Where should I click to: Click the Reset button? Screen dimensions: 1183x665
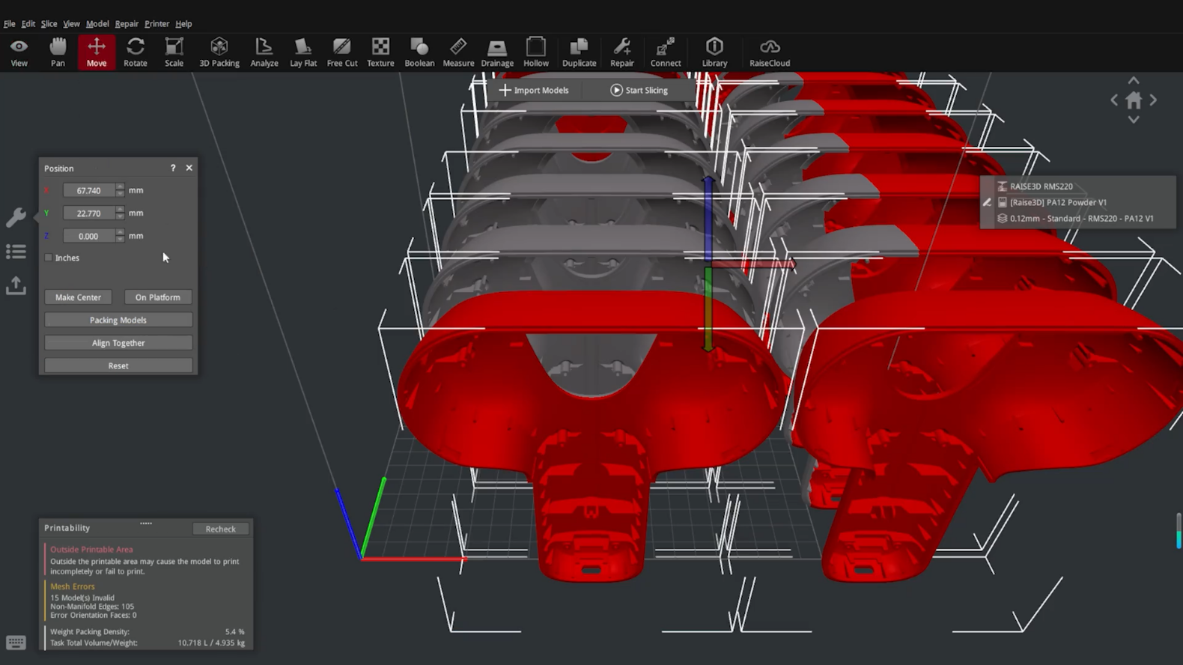click(118, 365)
